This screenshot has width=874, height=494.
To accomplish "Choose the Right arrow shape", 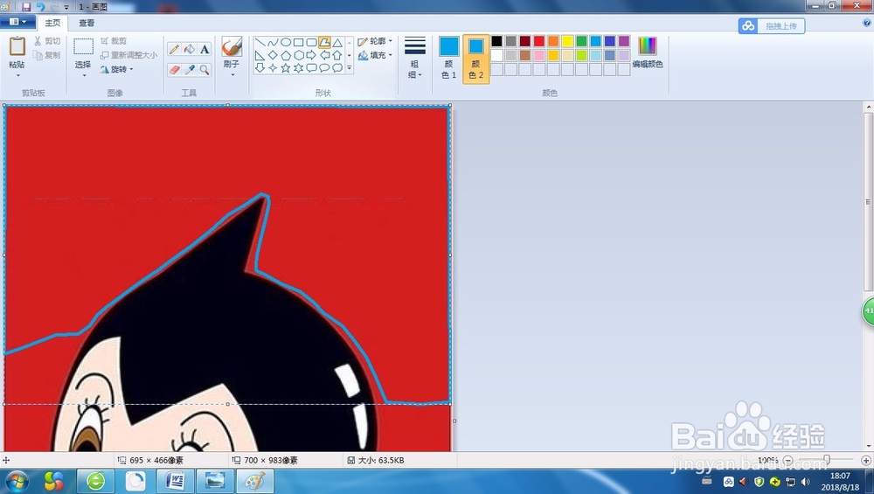I will click(x=311, y=55).
